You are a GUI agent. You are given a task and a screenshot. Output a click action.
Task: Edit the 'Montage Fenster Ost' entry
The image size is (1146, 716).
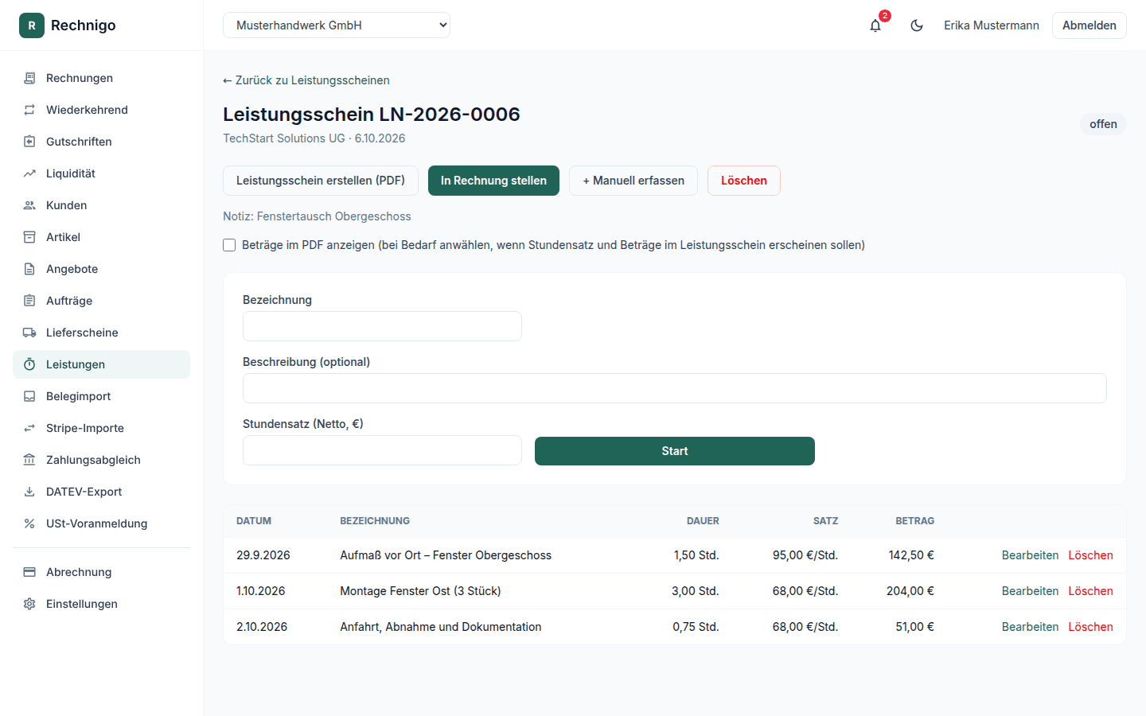pyautogui.click(x=1030, y=591)
